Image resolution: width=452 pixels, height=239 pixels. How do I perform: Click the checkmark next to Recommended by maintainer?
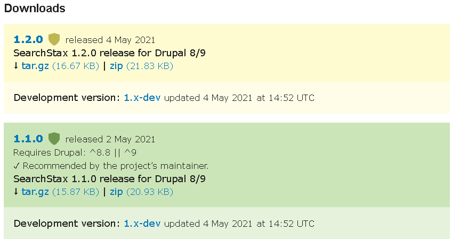pyautogui.click(x=17, y=166)
